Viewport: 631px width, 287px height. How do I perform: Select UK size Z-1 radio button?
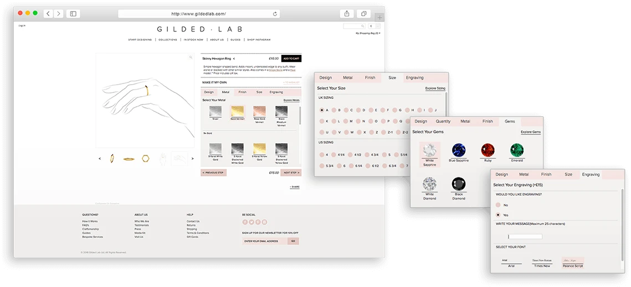coord(383,132)
